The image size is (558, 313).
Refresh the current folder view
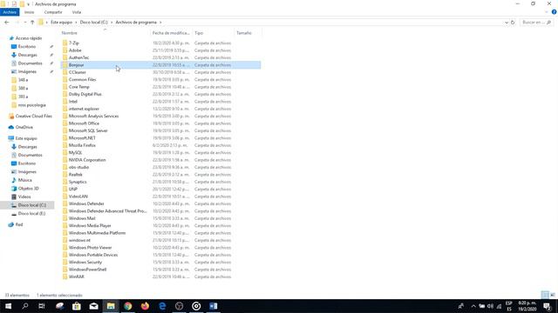[x=513, y=23]
